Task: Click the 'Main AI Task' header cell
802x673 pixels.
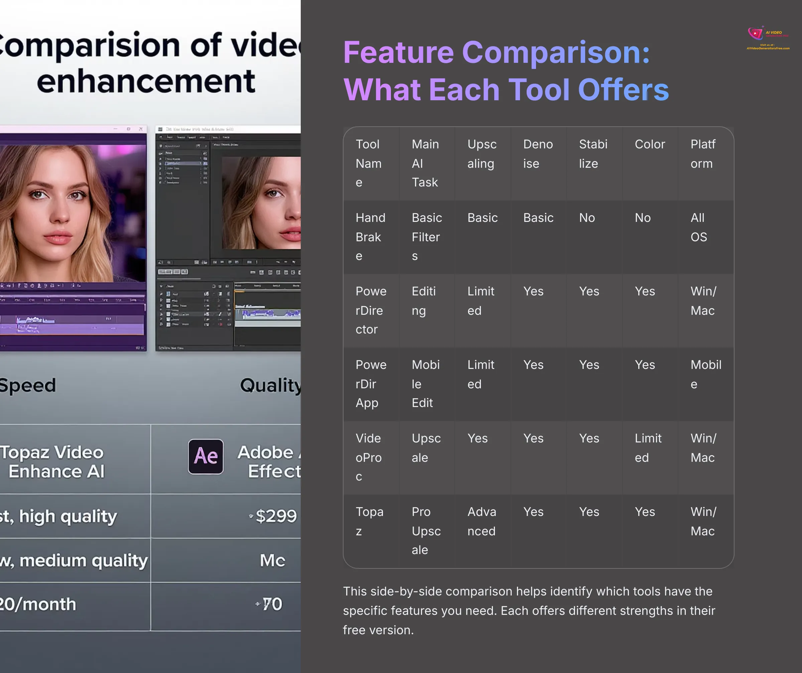Action: tap(427, 163)
